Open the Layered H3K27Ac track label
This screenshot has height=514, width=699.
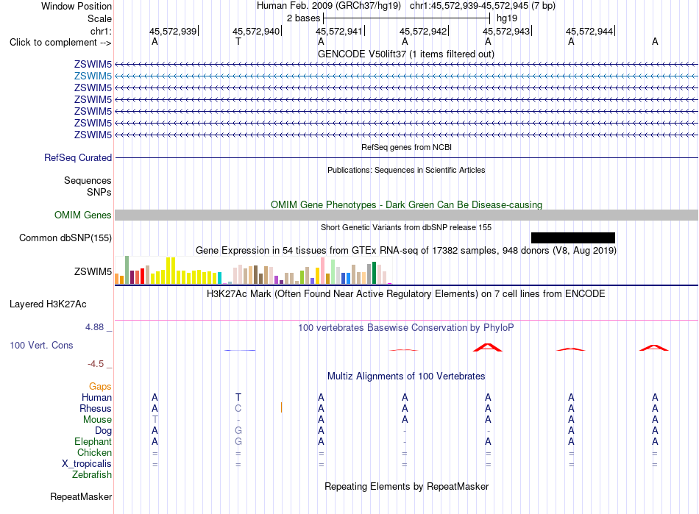48,304
